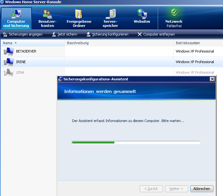Open the Serverspeicher tab

pyautogui.click(x=110, y=18)
